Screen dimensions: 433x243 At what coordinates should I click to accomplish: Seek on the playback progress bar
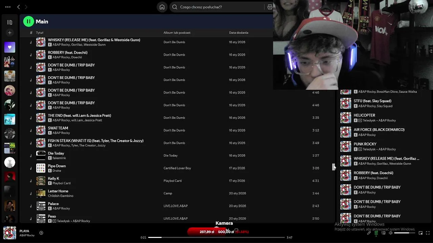(216, 238)
